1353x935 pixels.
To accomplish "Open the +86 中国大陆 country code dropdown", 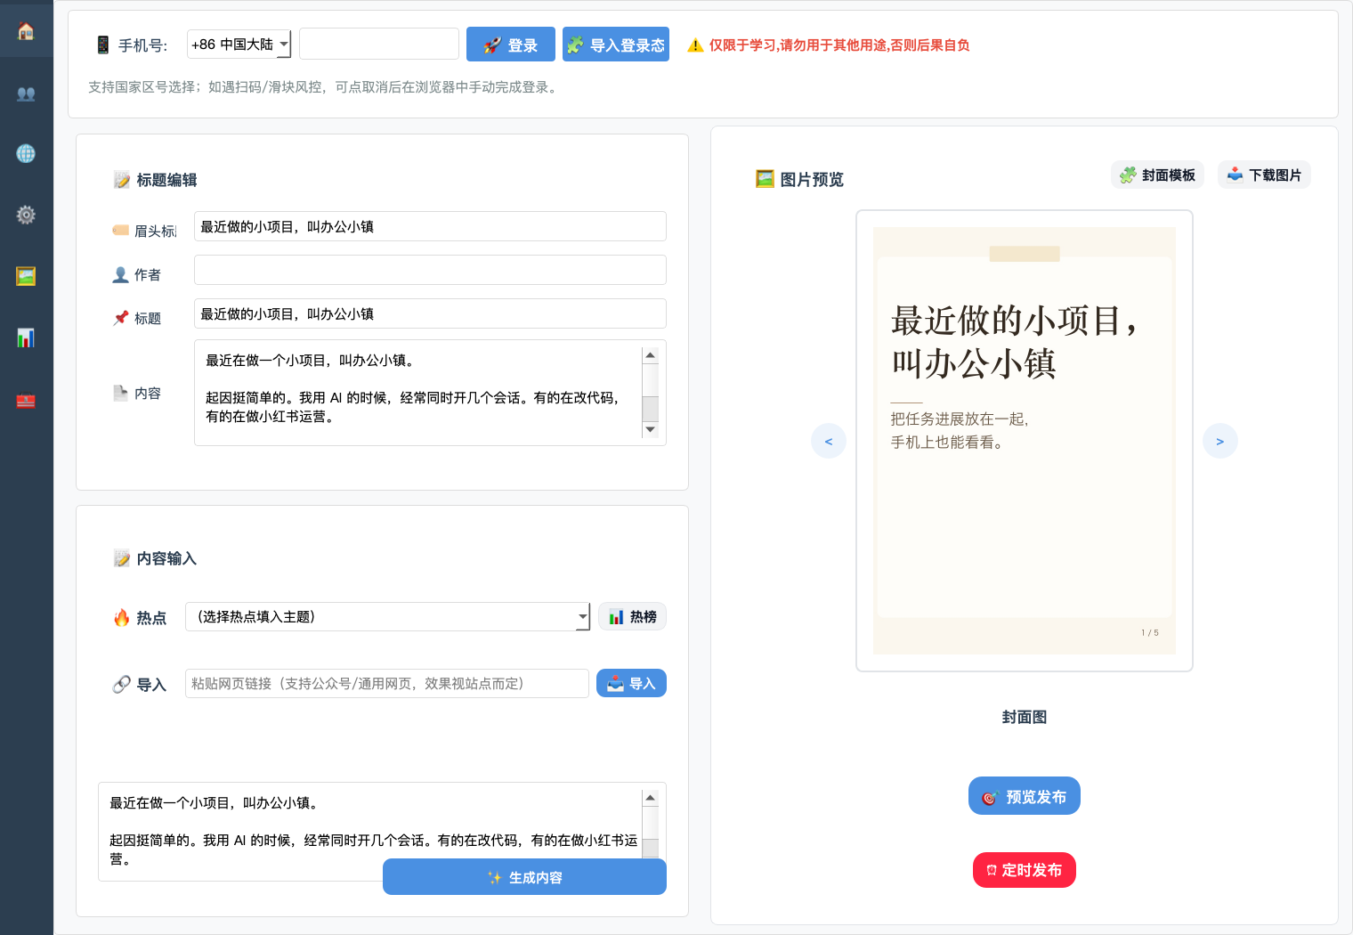I will 239,45.
